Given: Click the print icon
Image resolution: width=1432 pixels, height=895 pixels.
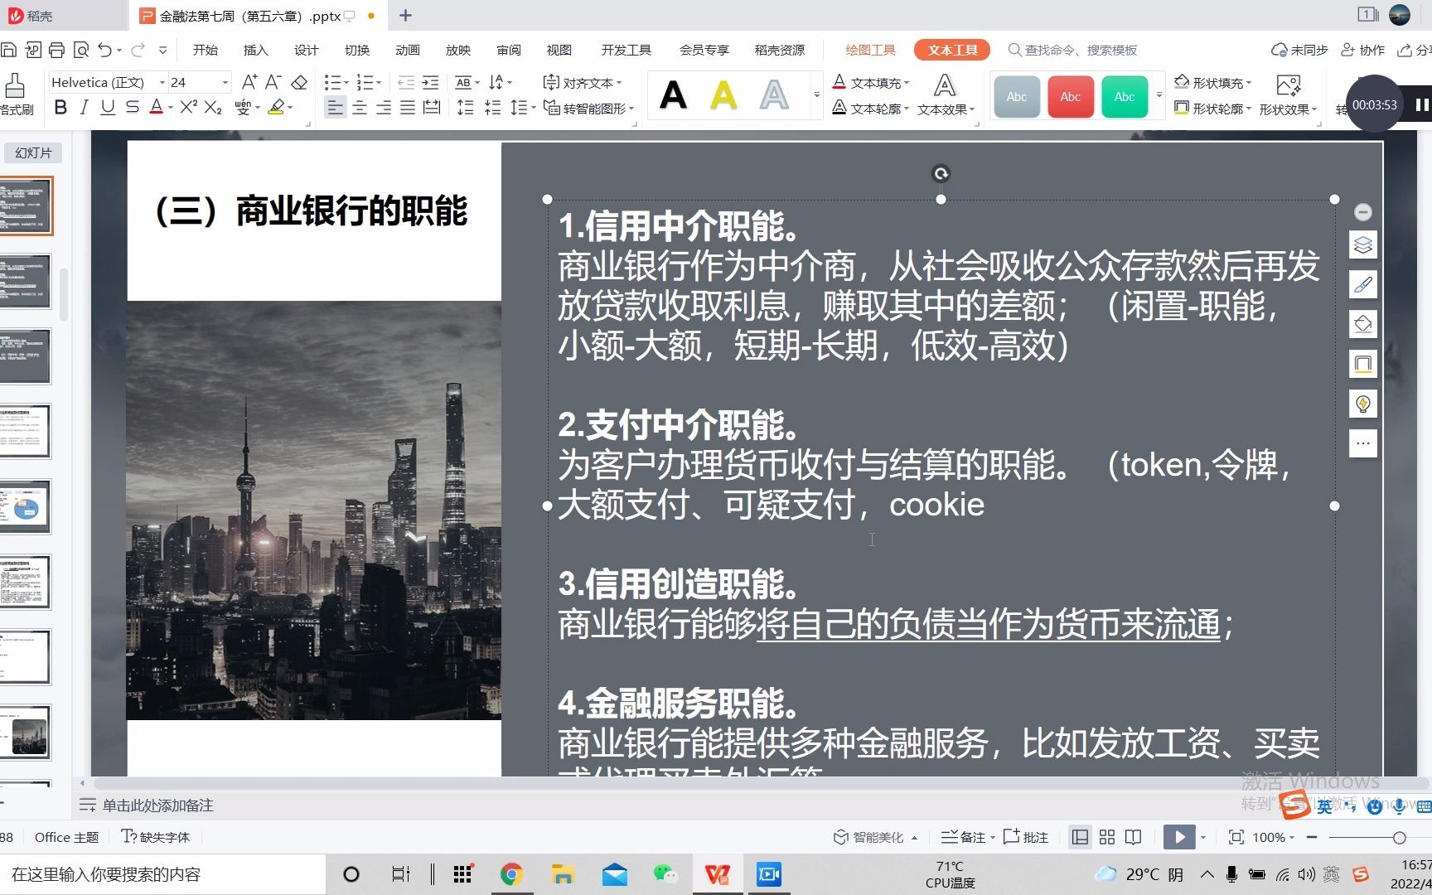Looking at the screenshot, I should pos(56,50).
